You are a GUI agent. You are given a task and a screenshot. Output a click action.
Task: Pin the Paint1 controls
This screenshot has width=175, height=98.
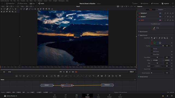[x=168, y=20]
